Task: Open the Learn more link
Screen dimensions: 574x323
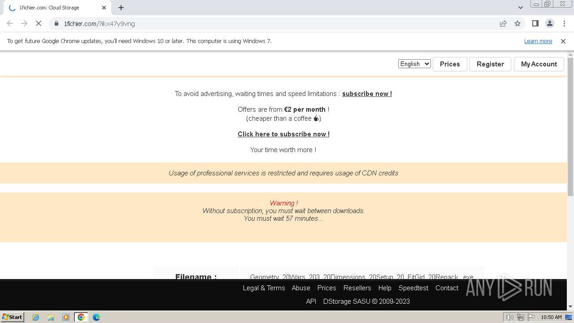Action: (x=538, y=41)
